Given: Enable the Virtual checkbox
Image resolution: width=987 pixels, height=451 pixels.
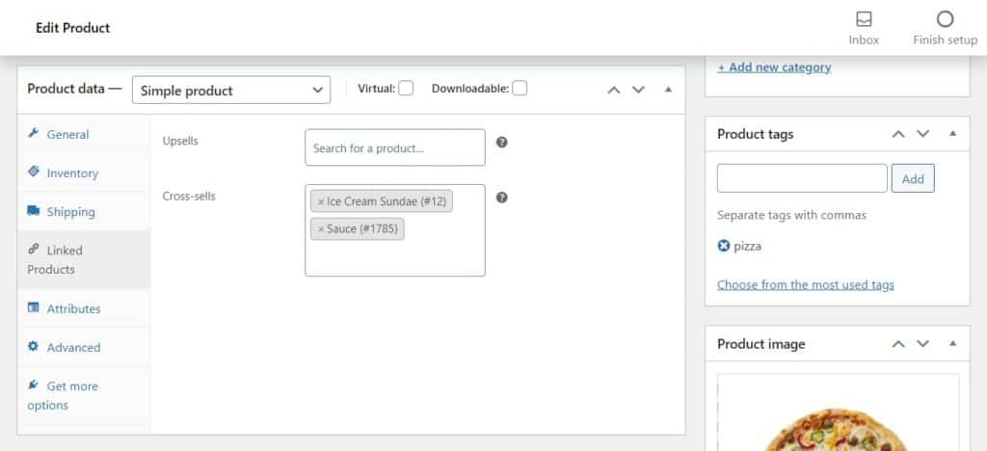Looking at the screenshot, I should tap(406, 89).
